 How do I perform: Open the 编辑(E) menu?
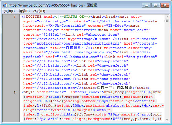(x=24, y=11)
